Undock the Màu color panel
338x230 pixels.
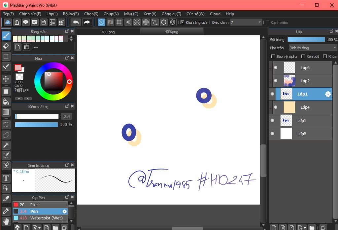pos(67,58)
